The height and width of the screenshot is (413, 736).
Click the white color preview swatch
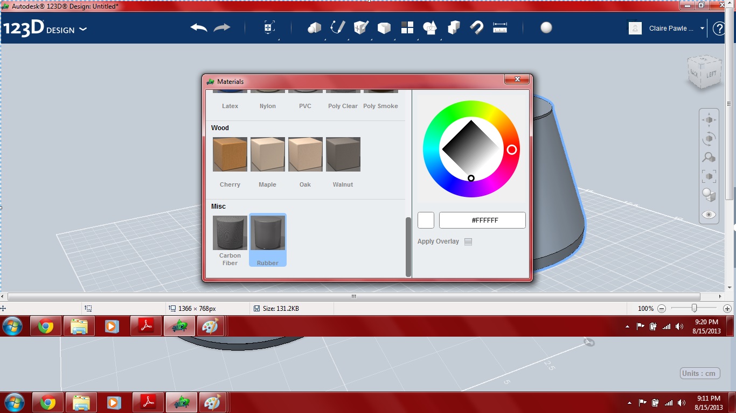tap(426, 220)
